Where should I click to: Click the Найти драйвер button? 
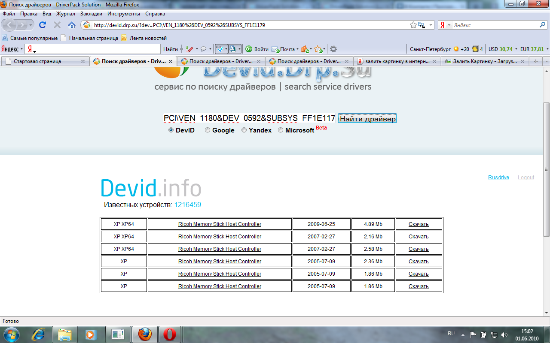[367, 118]
